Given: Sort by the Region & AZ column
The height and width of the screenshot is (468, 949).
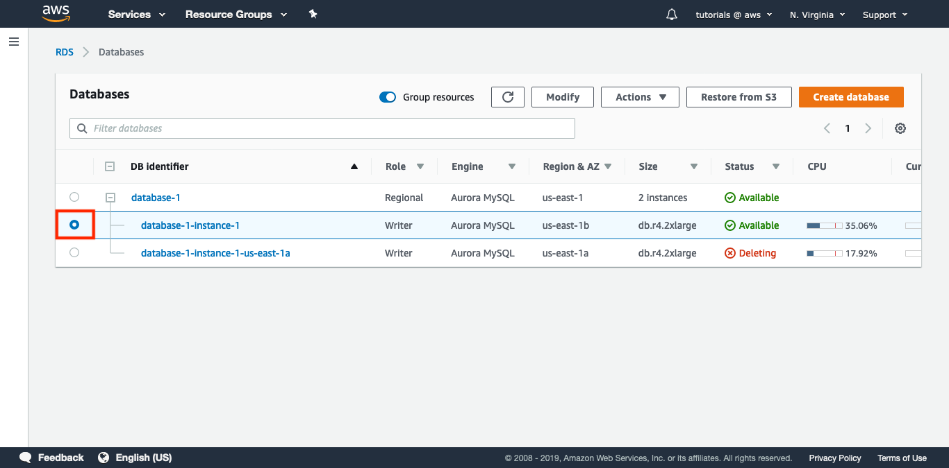Looking at the screenshot, I should tap(608, 166).
